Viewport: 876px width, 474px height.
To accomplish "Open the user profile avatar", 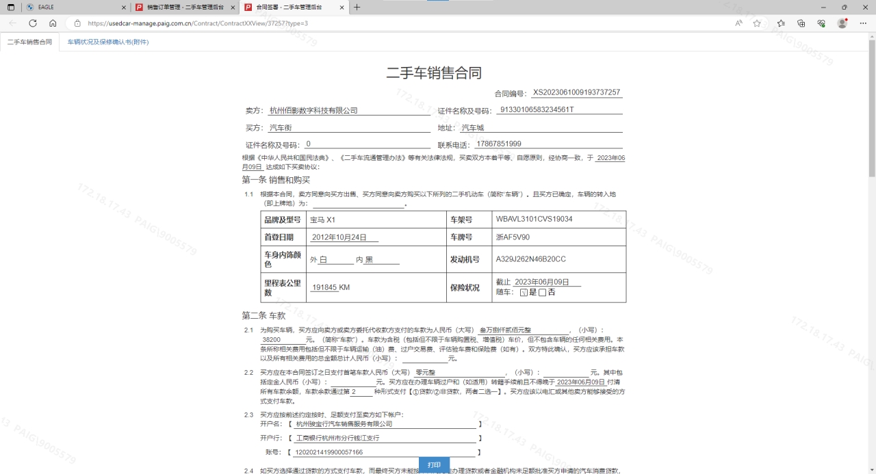I will (x=842, y=23).
